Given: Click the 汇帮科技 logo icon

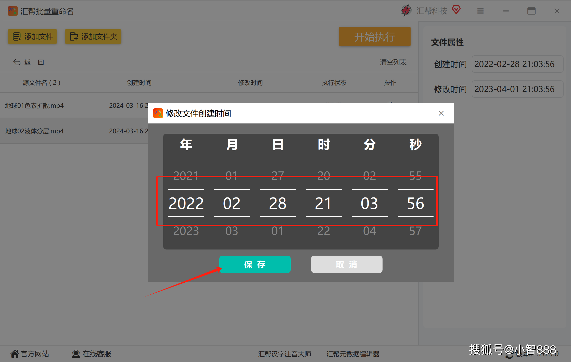Looking at the screenshot, I should pyautogui.click(x=406, y=11).
